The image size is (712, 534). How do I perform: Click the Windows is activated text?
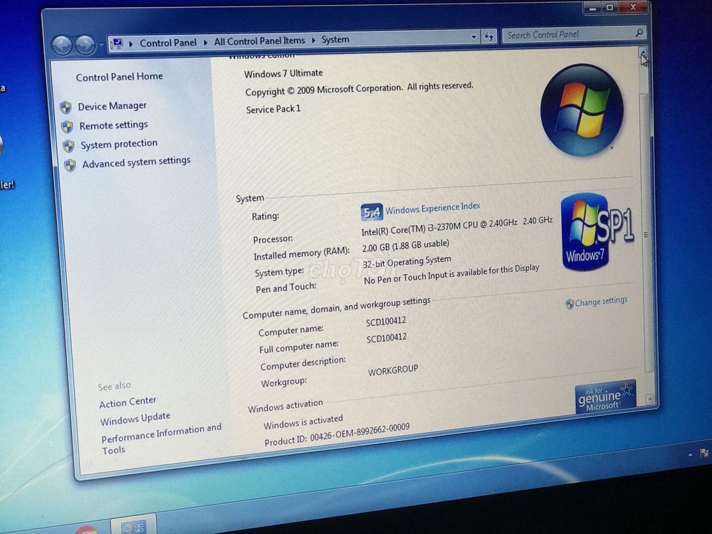[x=303, y=422]
